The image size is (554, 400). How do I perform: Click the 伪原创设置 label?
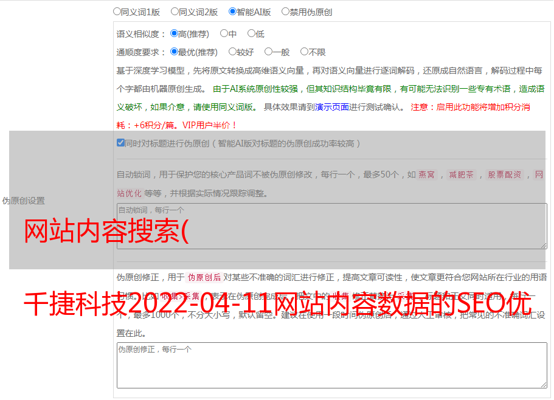click(24, 201)
